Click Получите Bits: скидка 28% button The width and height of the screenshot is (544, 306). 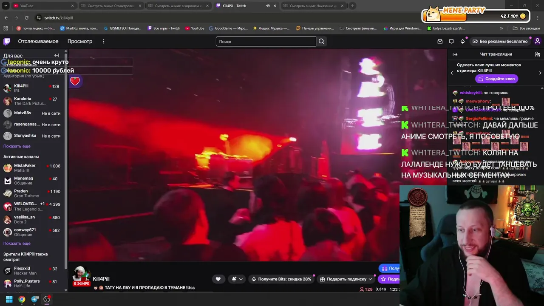coord(281,279)
